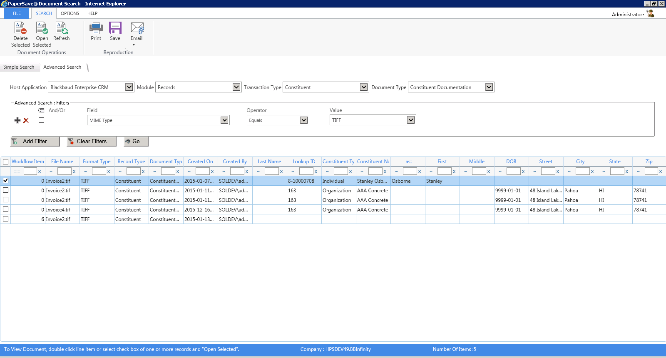Click the Go button to run search
Screen dimensions: 666x358
tap(136, 142)
